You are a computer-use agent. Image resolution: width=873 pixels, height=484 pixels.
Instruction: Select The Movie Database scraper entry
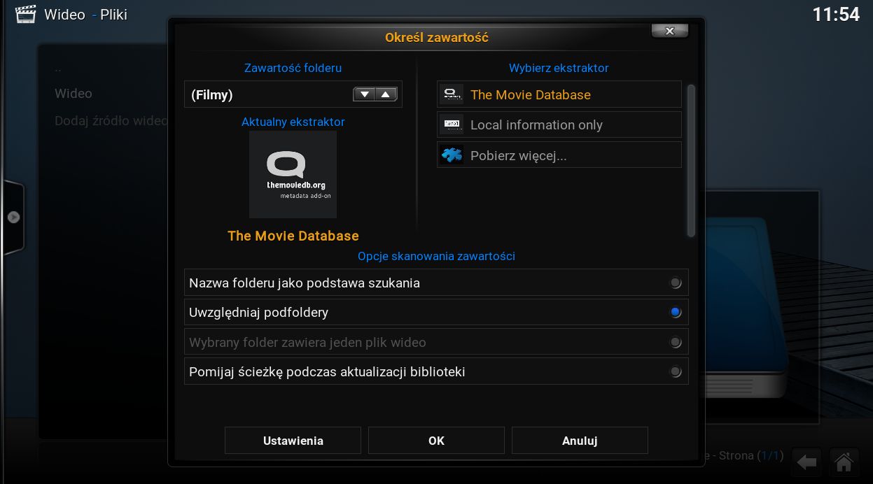pos(559,94)
